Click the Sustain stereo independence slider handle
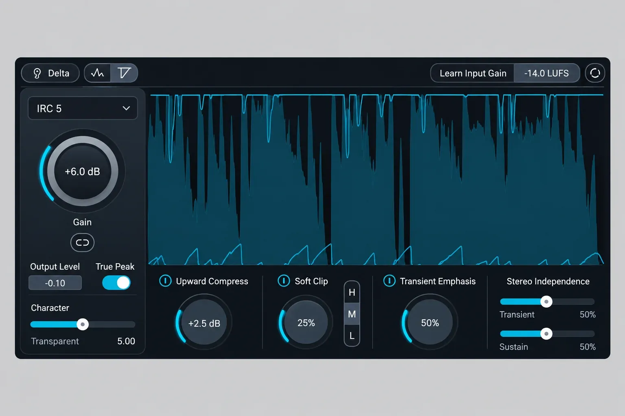The image size is (625, 416). (546, 334)
